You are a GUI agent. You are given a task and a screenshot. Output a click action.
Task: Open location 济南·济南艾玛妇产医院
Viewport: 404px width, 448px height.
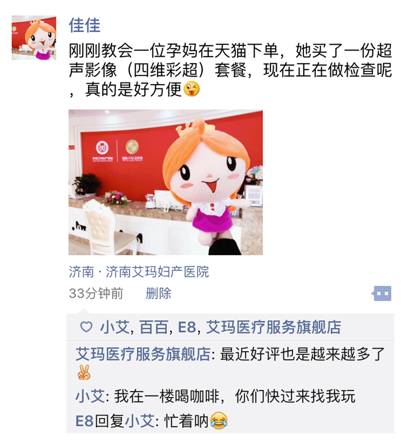139,272
